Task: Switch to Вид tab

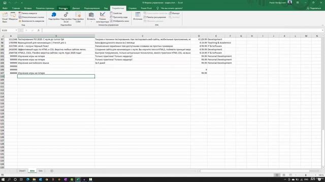Action: click(x=106, y=8)
